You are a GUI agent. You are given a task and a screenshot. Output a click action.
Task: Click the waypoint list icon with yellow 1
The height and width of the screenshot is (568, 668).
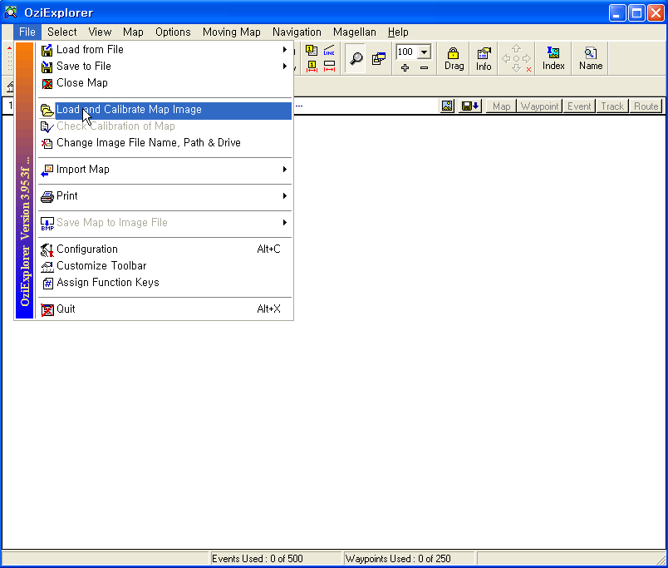(312, 51)
